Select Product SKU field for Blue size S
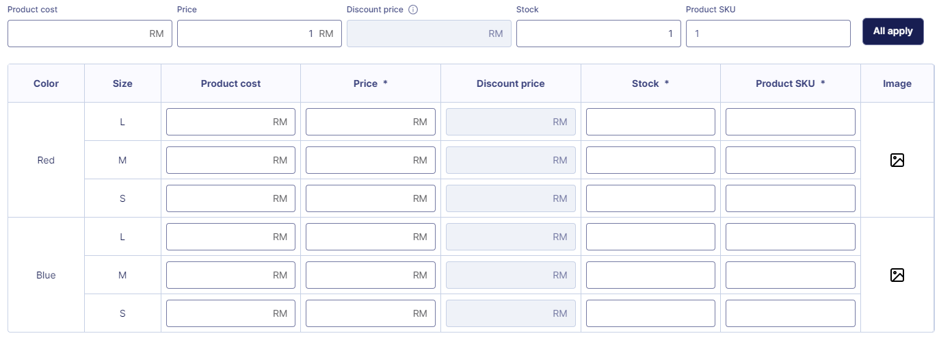 [x=790, y=313]
